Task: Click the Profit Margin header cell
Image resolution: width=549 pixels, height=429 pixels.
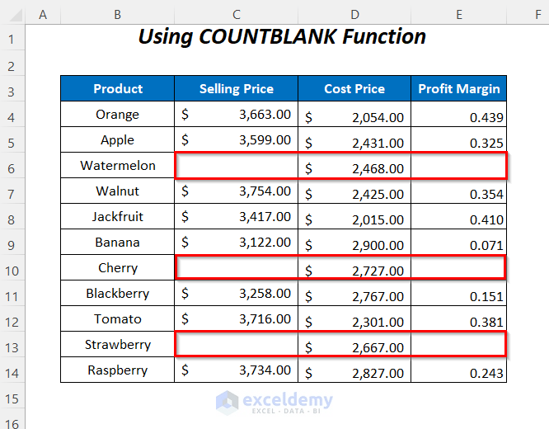Action: click(x=458, y=88)
